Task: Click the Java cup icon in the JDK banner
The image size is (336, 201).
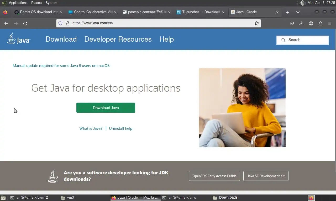Action: (53, 176)
